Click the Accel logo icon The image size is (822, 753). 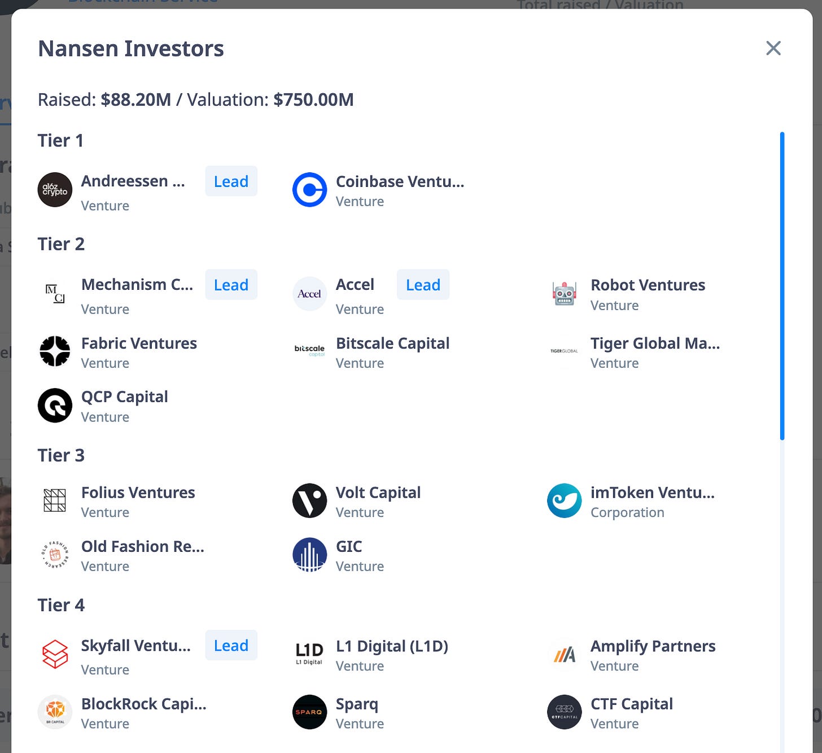click(x=309, y=293)
